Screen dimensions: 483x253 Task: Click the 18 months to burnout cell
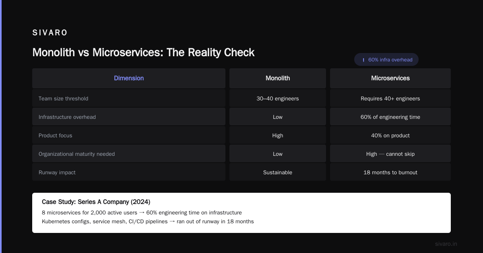click(390, 172)
